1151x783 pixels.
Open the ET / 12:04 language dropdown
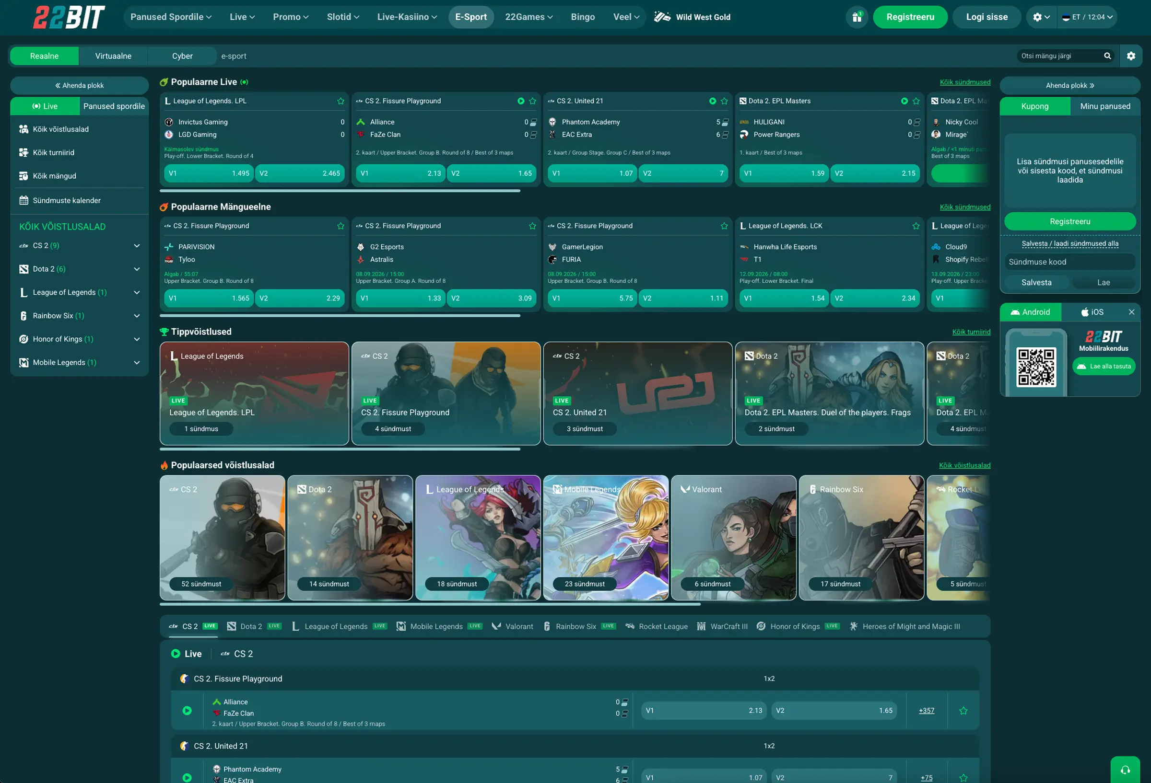point(1088,17)
